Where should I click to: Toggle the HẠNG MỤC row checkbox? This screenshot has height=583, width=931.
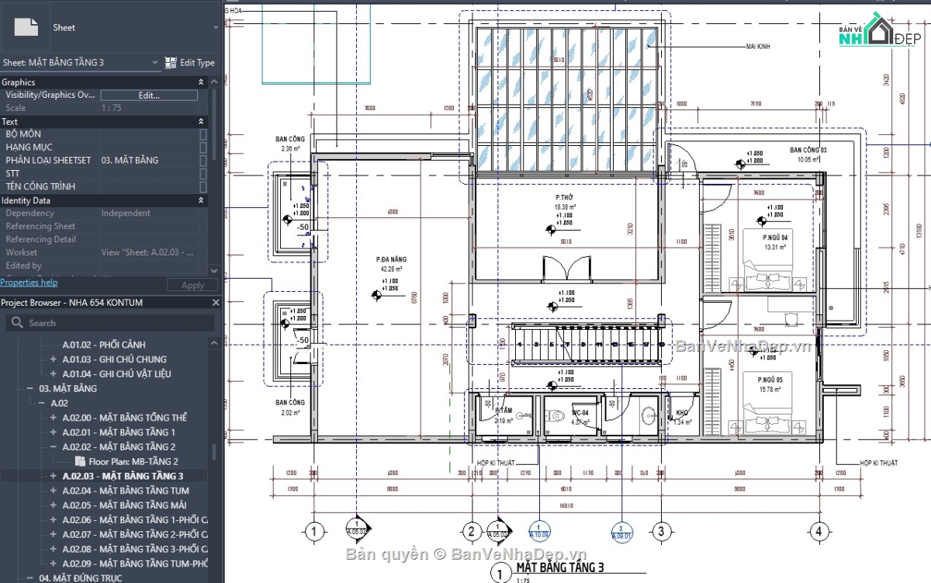pyautogui.click(x=203, y=147)
